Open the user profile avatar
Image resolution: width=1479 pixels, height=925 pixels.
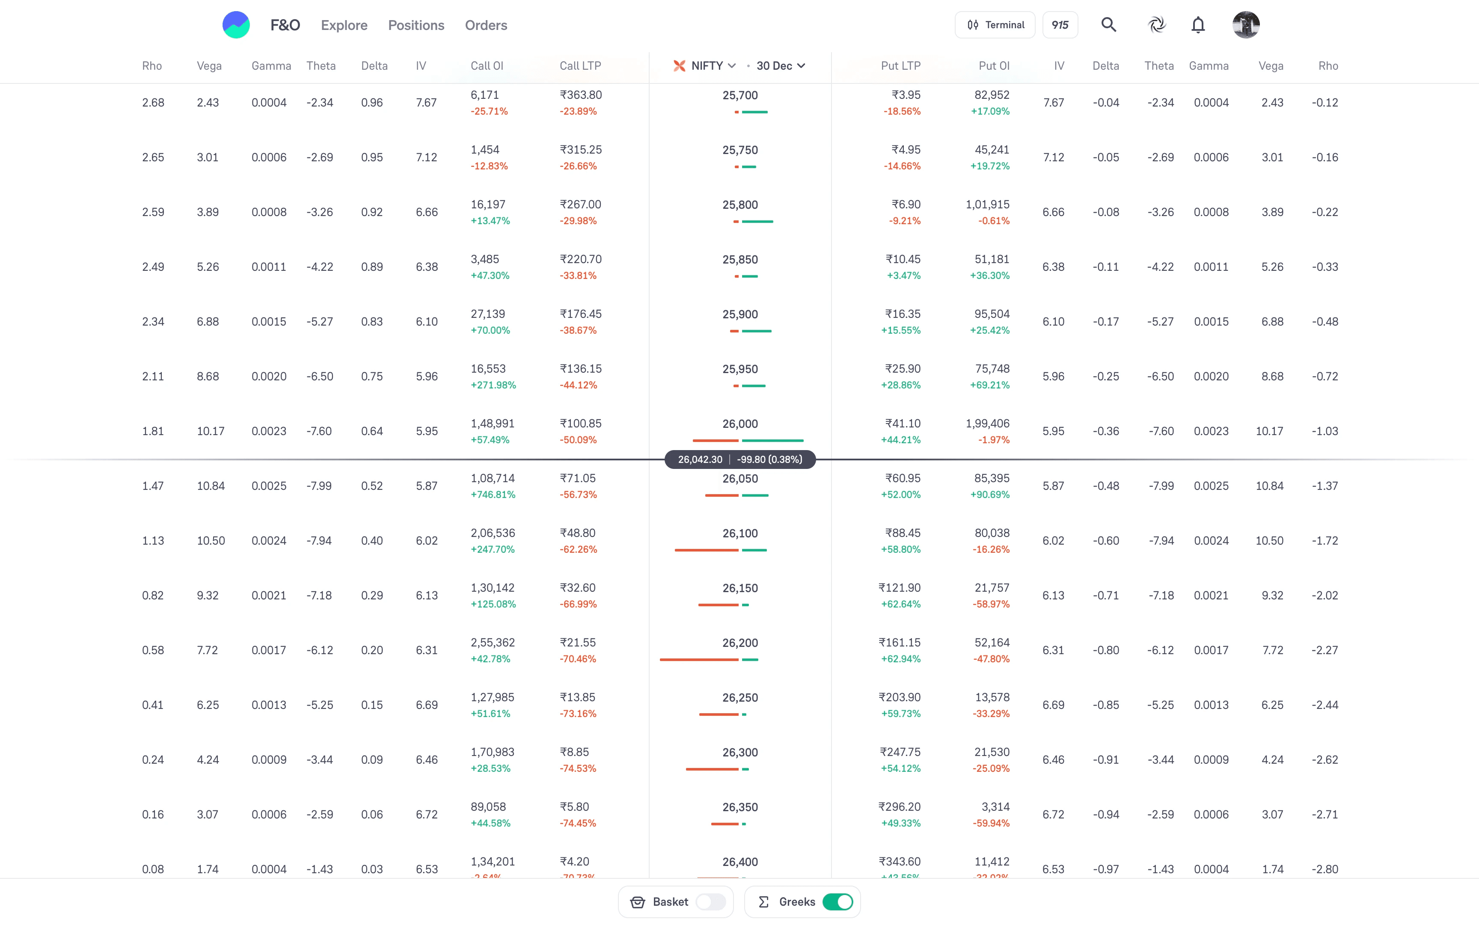1245,25
